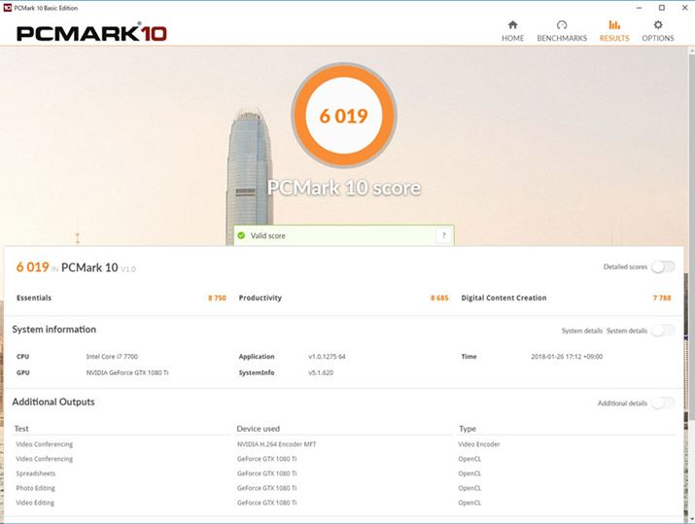Image resolution: width=695 pixels, height=524 pixels.
Task: Click the Digital Content Creation label
Action: click(x=504, y=297)
